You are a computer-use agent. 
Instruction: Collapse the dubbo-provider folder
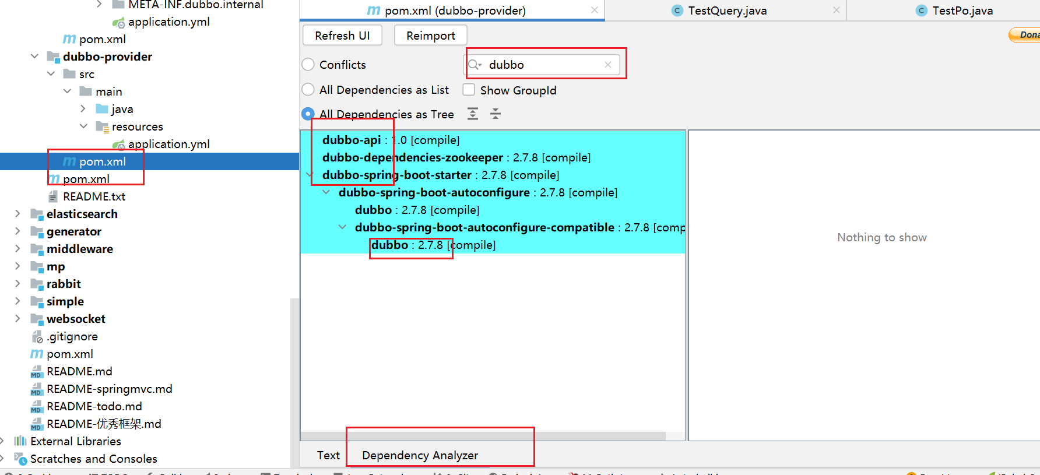coord(34,57)
